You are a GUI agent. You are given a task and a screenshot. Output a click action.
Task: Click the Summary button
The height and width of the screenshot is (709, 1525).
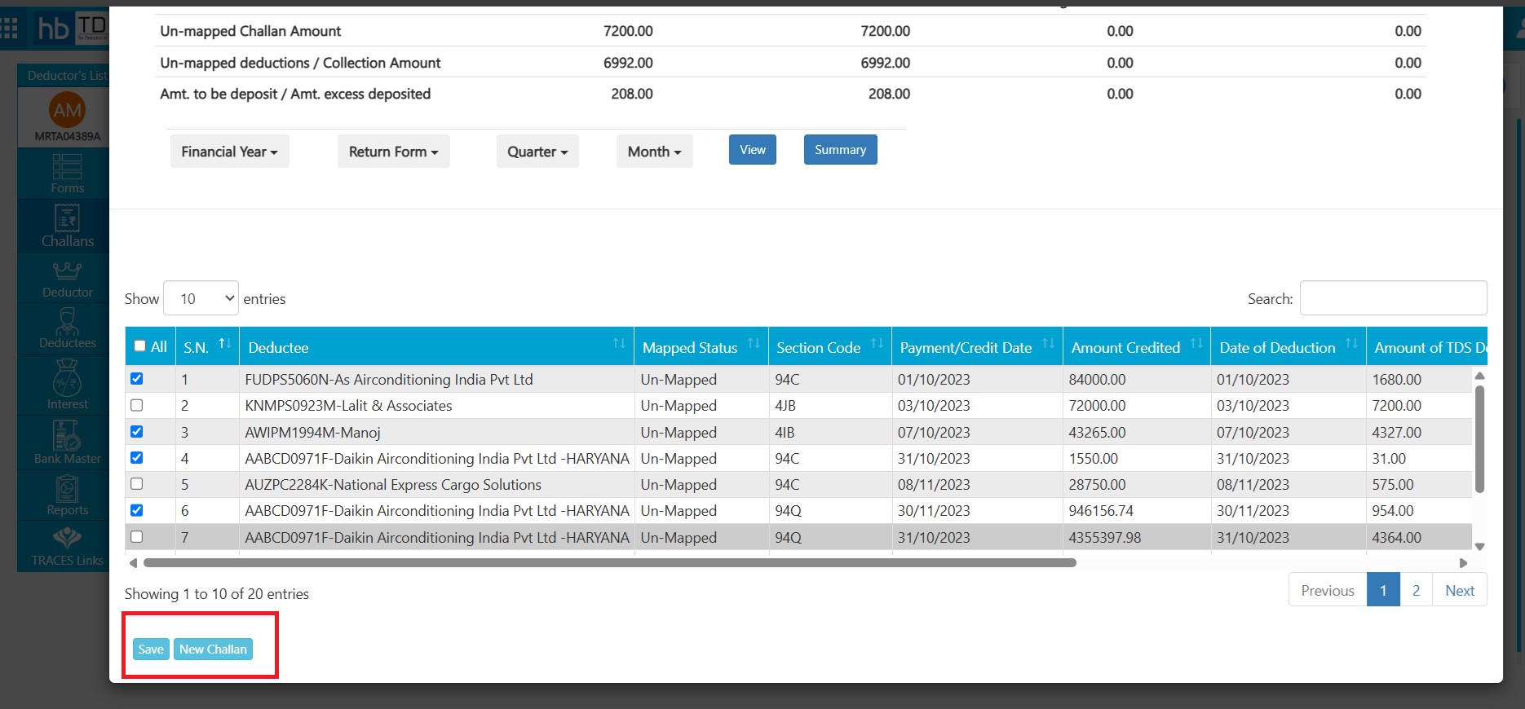(x=841, y=150)
